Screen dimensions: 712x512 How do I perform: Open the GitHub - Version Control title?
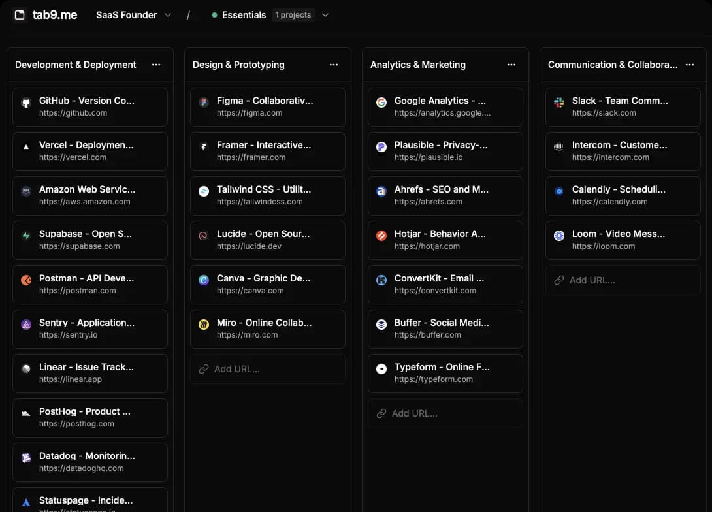pyautogui.click(x=87, y=101)
